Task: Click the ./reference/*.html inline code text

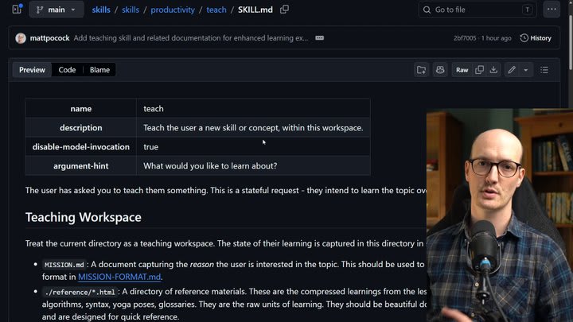Action: pos(80,292)
